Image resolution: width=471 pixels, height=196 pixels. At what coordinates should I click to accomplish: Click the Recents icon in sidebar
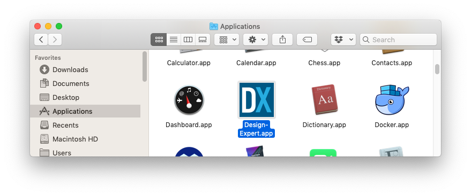pyautogui.click(x=44, y=125)
